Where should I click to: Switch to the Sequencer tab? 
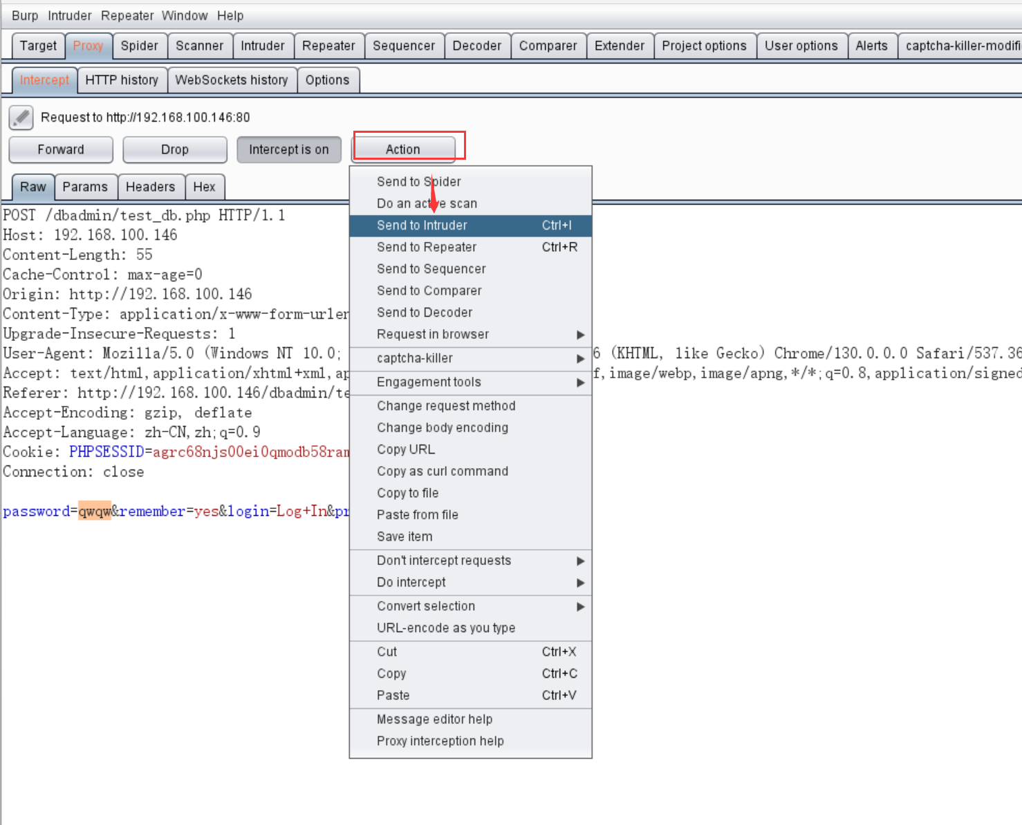(405, 46)
